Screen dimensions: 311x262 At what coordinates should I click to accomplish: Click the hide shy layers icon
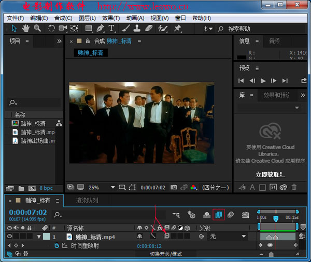click(x=207, y=215)
